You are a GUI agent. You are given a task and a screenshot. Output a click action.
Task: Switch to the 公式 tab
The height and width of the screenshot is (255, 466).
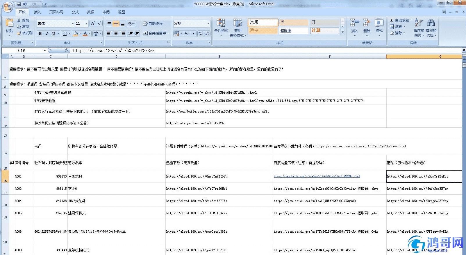[x=75, y=12]
